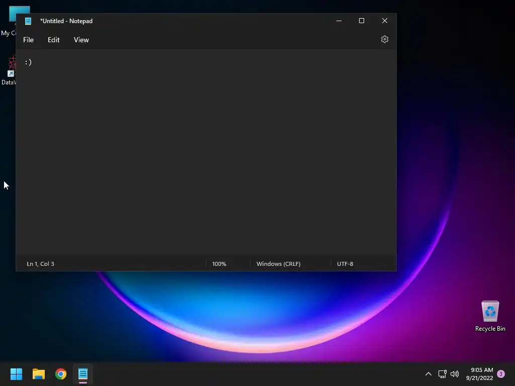Open the Windows Start menu

click(16, 374)
